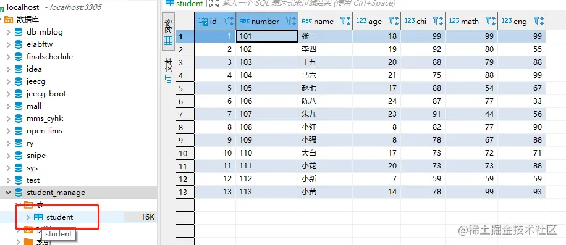Open filter/sort menu for eng column

pos(539,21)
